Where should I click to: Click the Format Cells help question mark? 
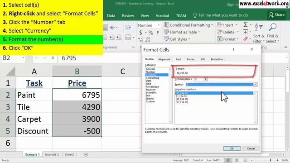click(234, 49)
